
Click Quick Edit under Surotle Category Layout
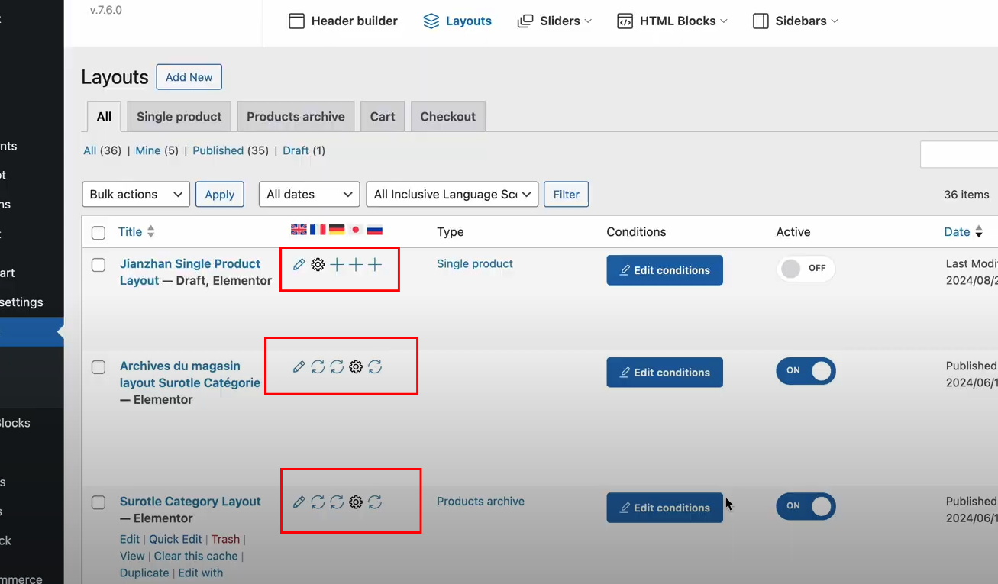point(176,539)
